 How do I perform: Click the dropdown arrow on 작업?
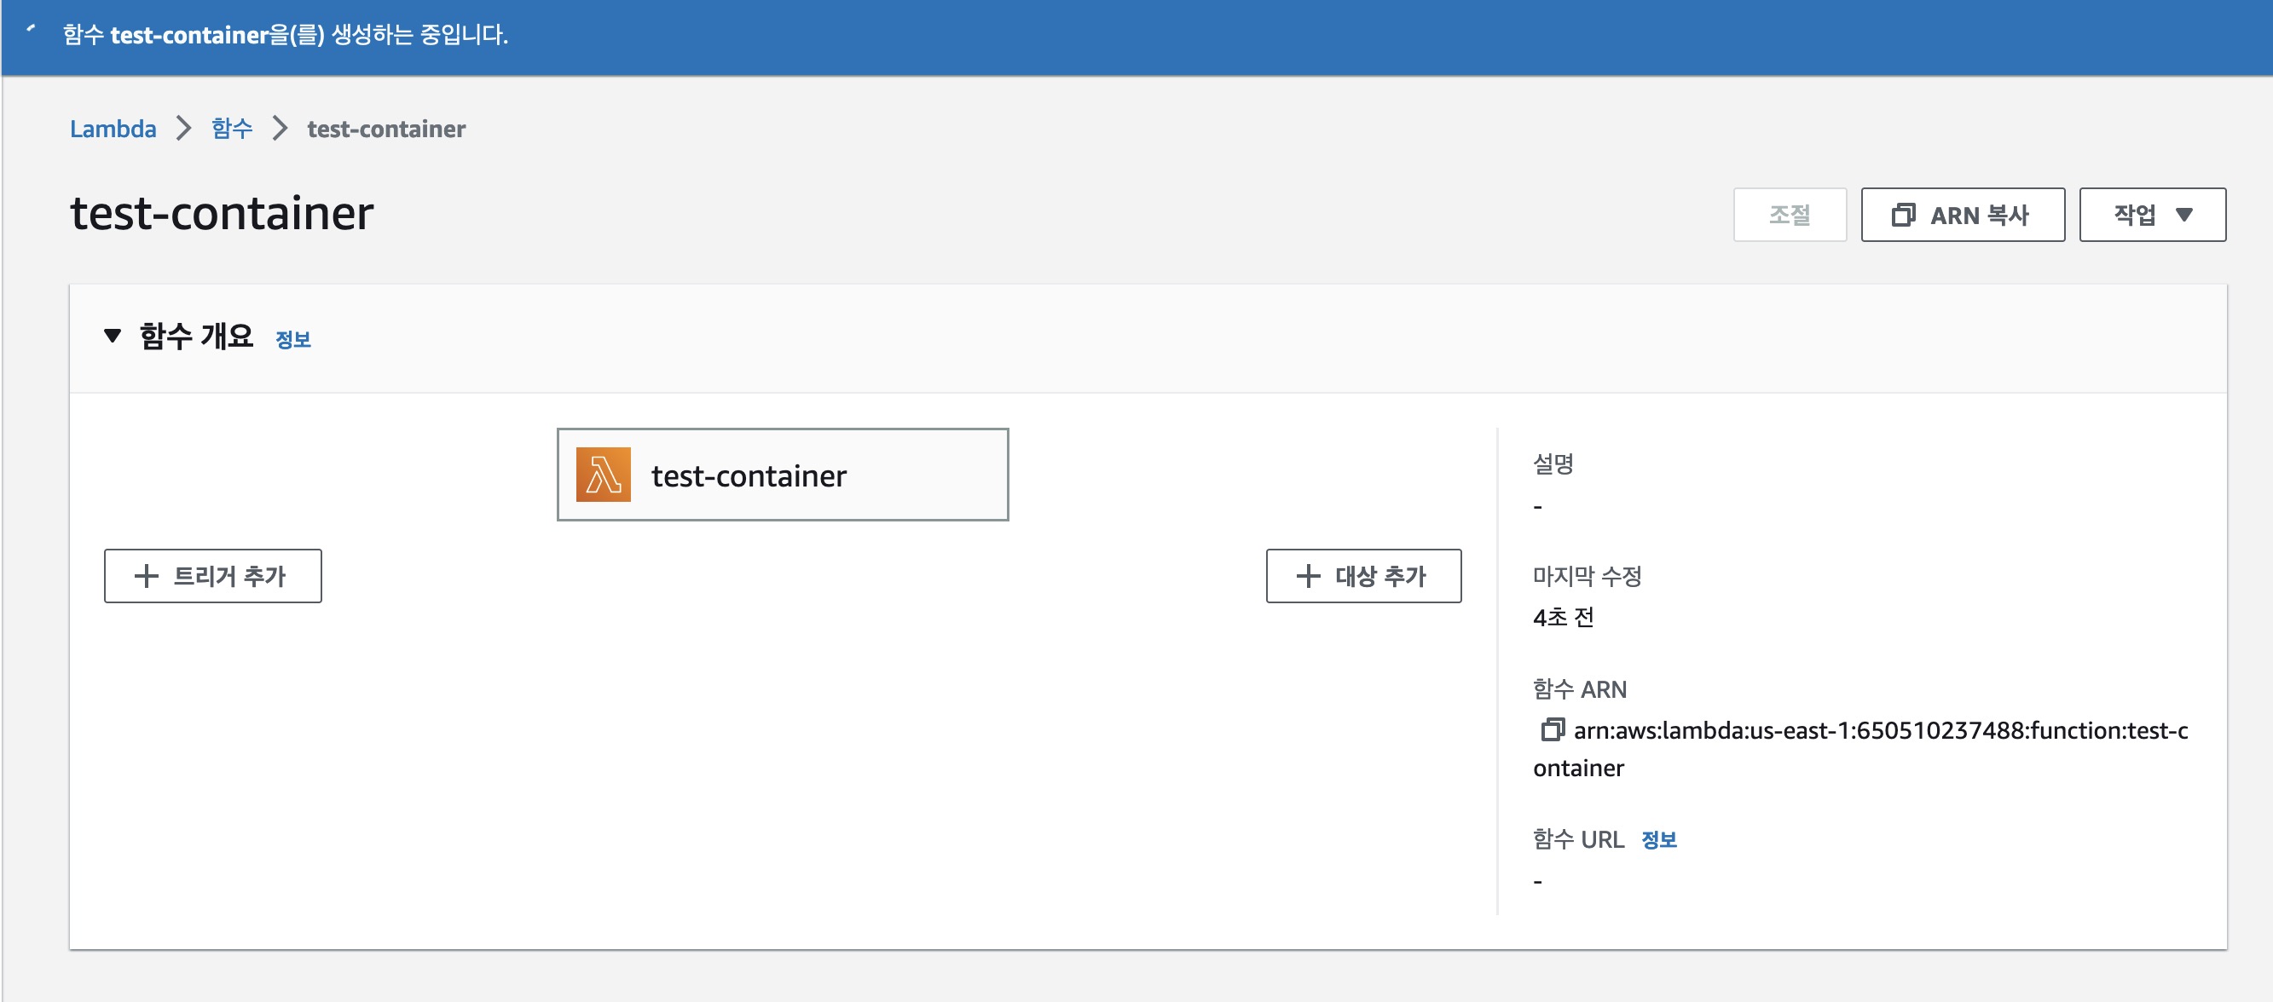pyautogui.click(x=2183, y=215)
